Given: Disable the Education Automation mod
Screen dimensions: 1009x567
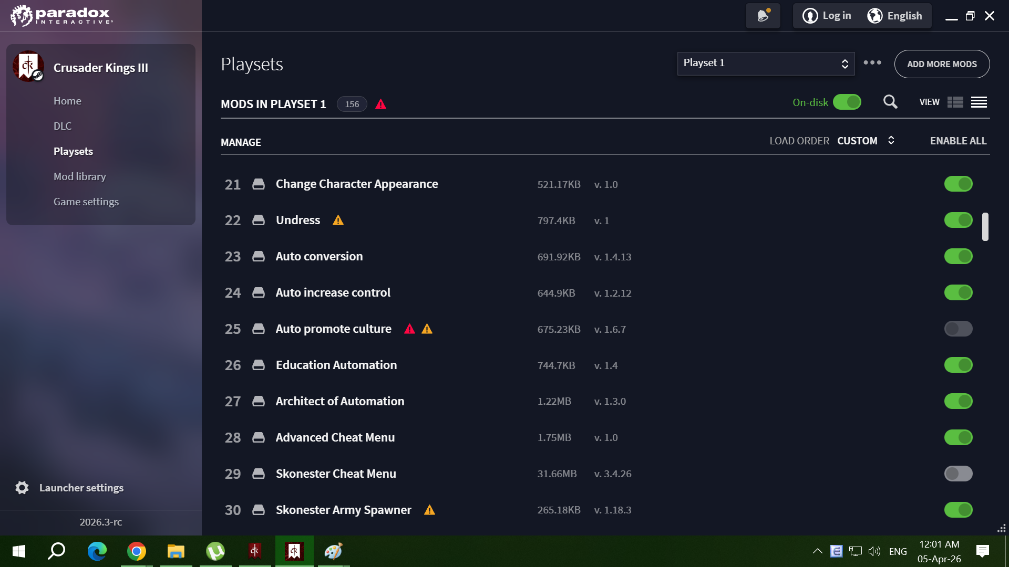Looking at the screenshot, I should coord(959,365).
